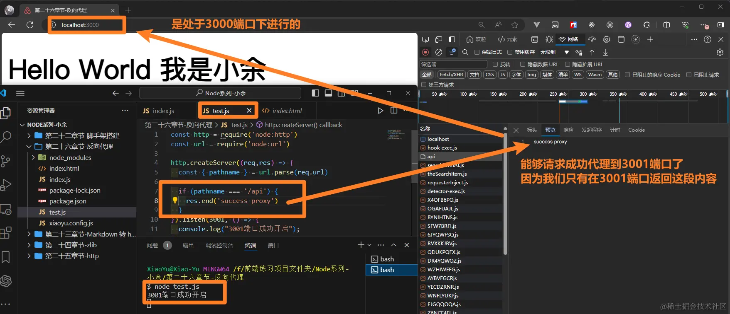Image resolution: width=730 pixels, height=314 pixels.
Task: Open VS Code Explorer view icon
Action: 6,113
